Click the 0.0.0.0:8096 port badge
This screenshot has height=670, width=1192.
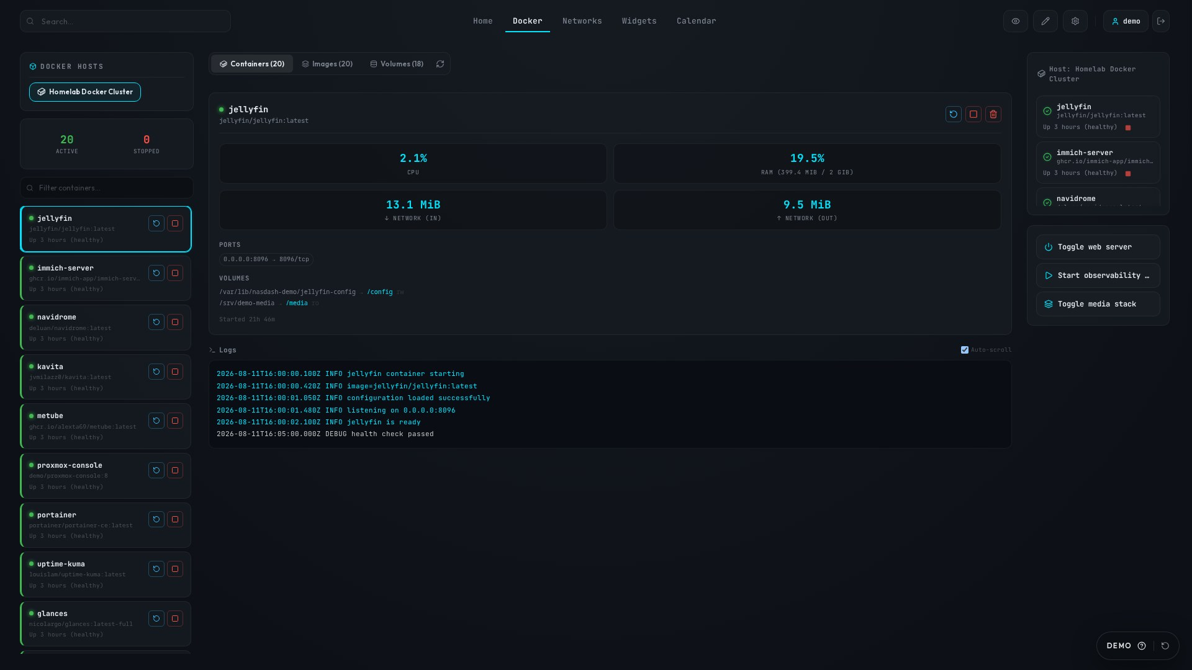[266, 259]
